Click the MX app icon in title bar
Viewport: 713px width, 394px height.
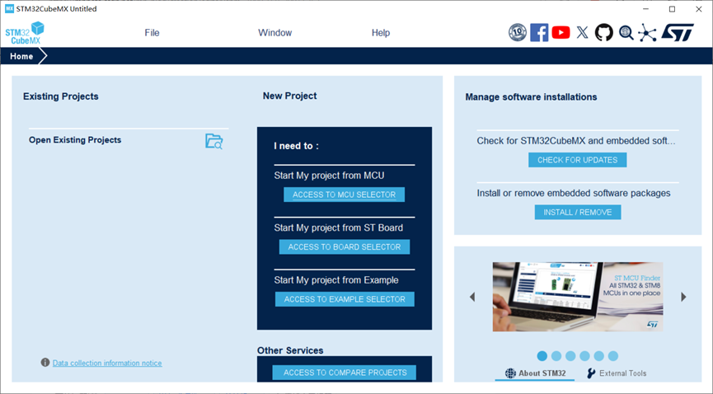pos(9,8)
